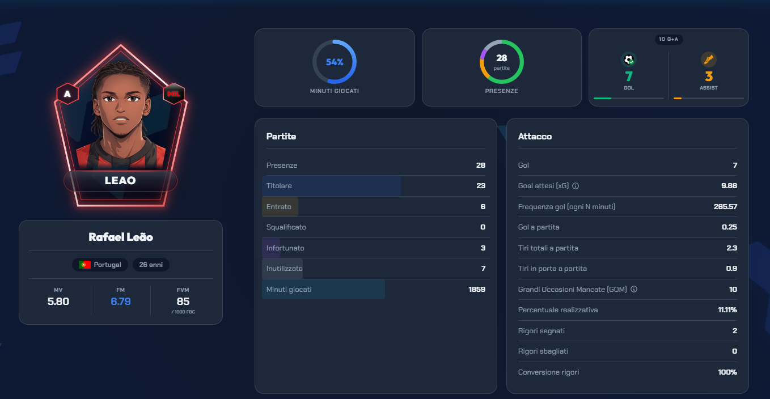
Task: Click the 'Gol a partita' row
Action: click(x=628, y=227)
